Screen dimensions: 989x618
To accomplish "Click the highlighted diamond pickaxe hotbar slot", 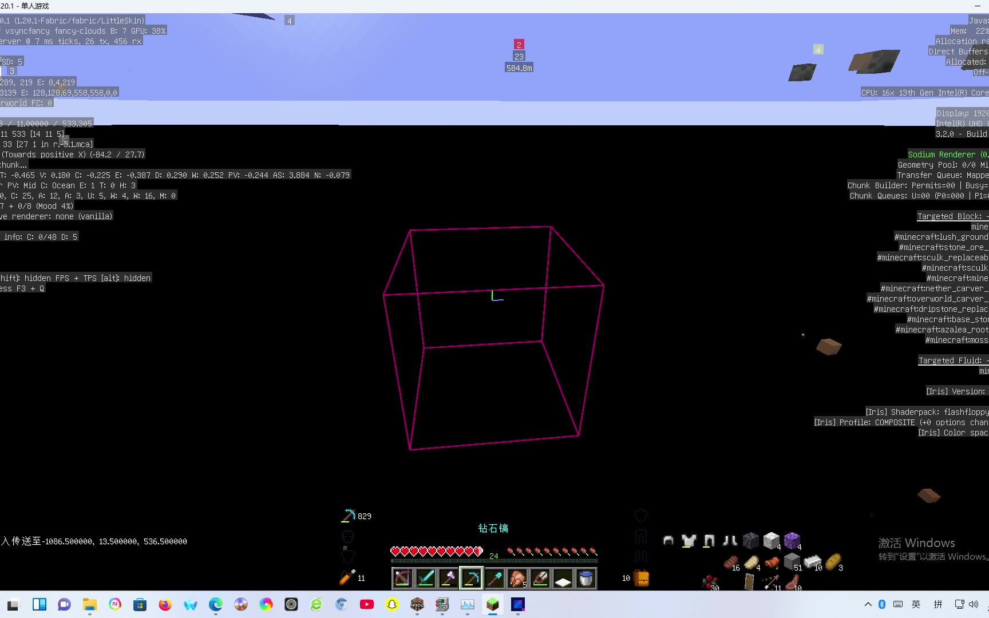I will pyautogui.click(x=471, y=579).
